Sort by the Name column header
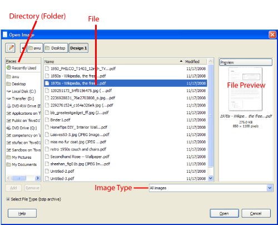Screen dimensions: 278x225 point(113,61)
